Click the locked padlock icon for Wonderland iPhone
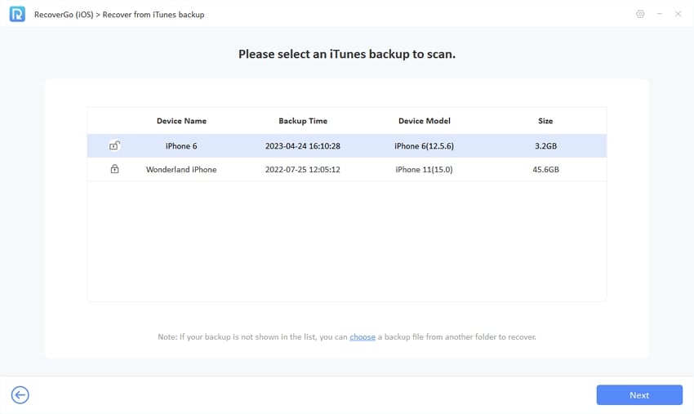 pos(114,169)
